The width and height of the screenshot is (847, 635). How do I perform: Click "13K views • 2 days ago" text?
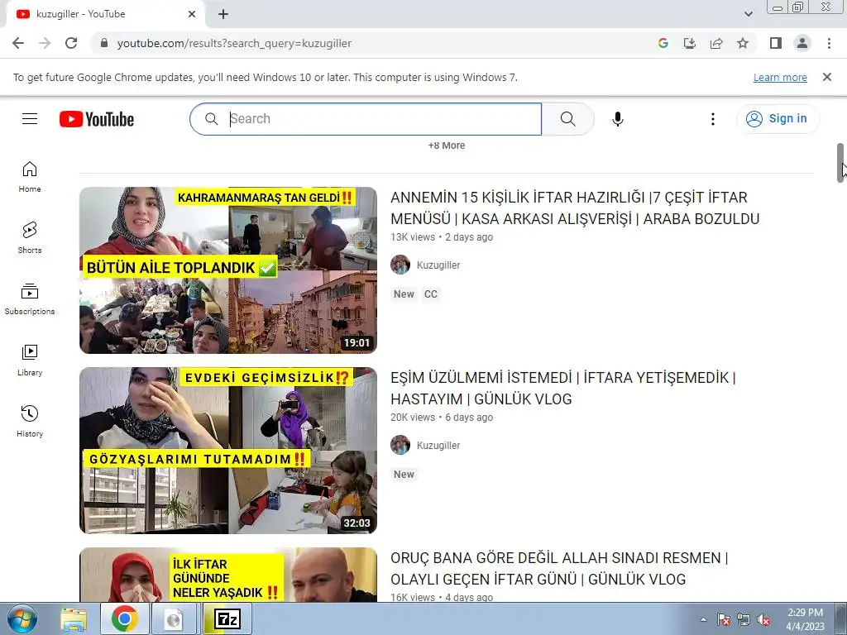(442, 237)
